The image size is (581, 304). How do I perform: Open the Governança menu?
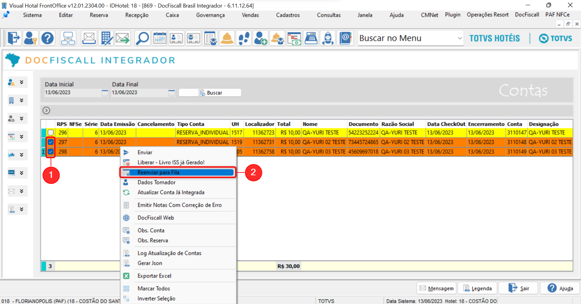tap(210, 15)
